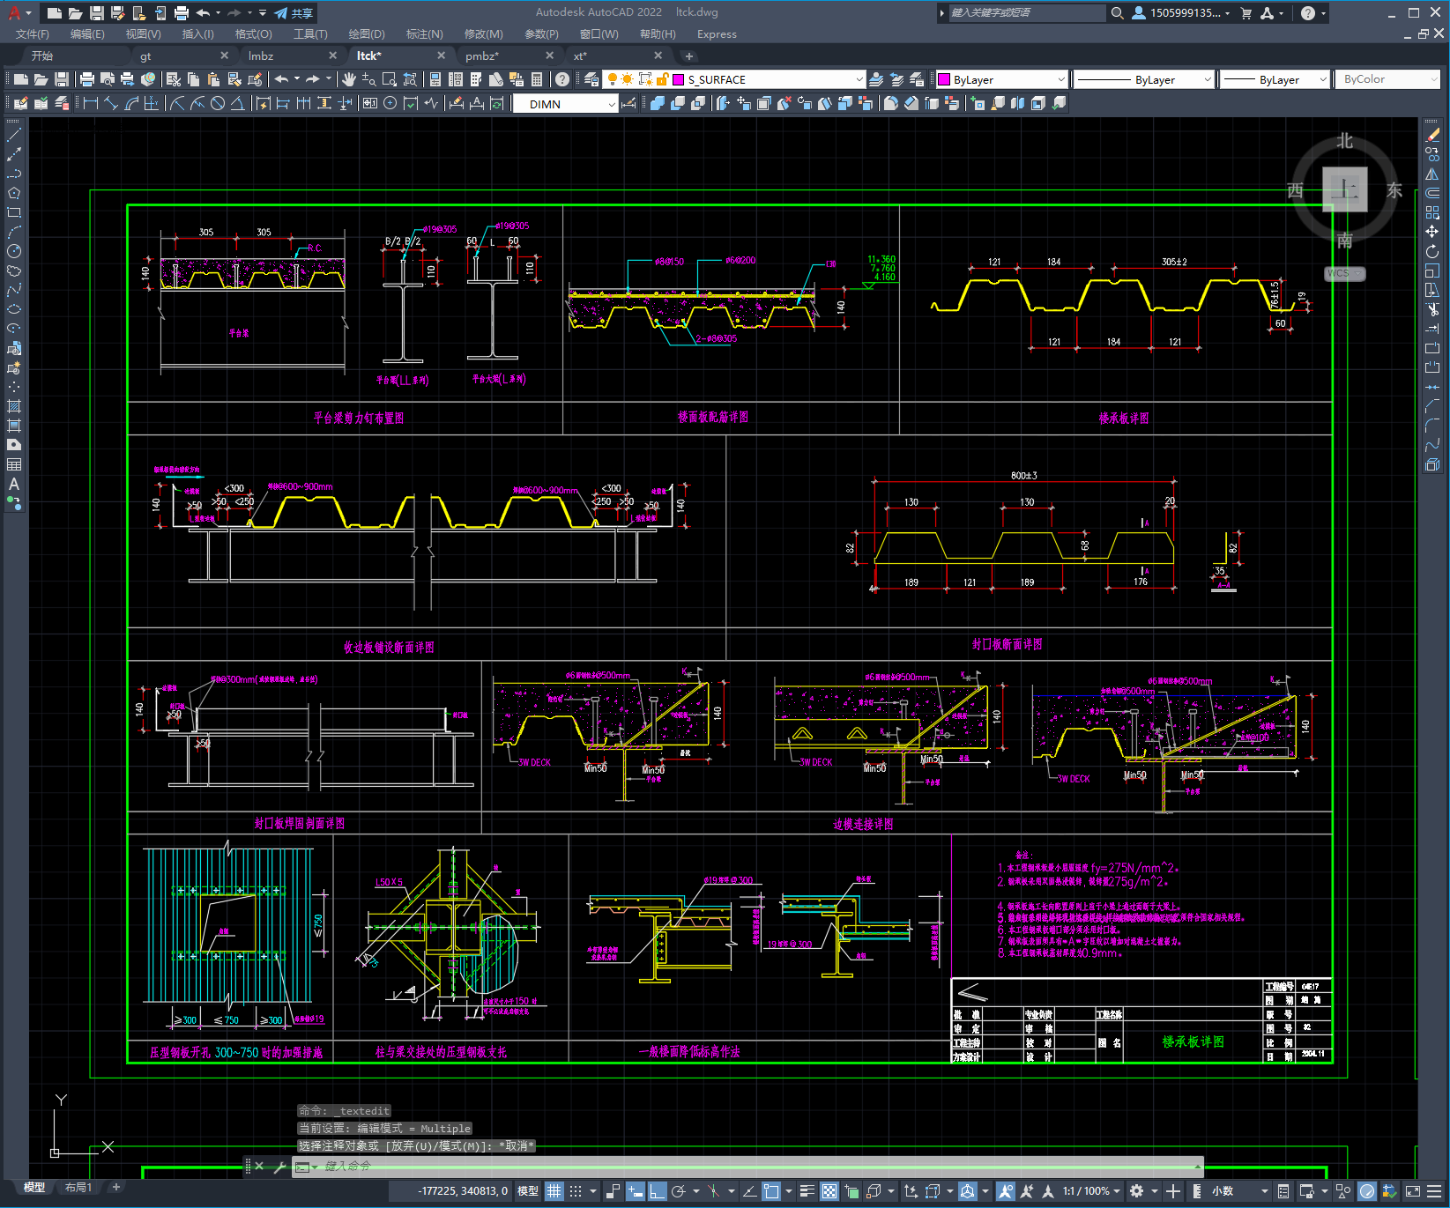Click the Erase tool in right toolbar

pyautogui.click(x=1432, y=135)
